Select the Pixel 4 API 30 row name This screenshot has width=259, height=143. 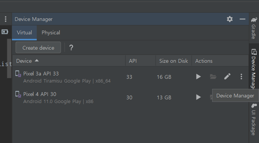pyautogui.click(x=40, y=94)
